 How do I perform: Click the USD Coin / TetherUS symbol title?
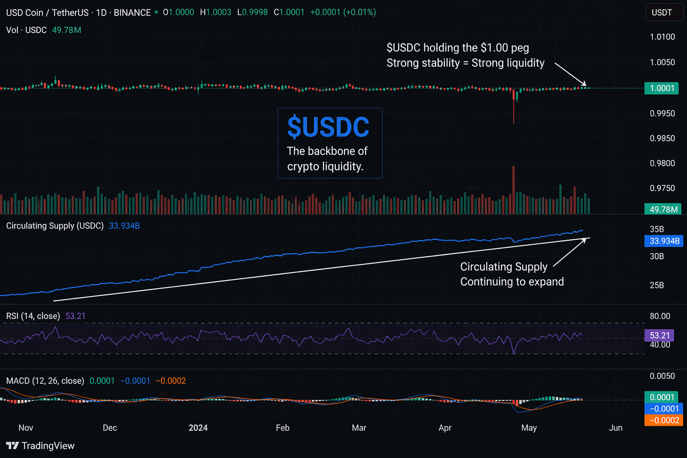(x=47, y=13)
